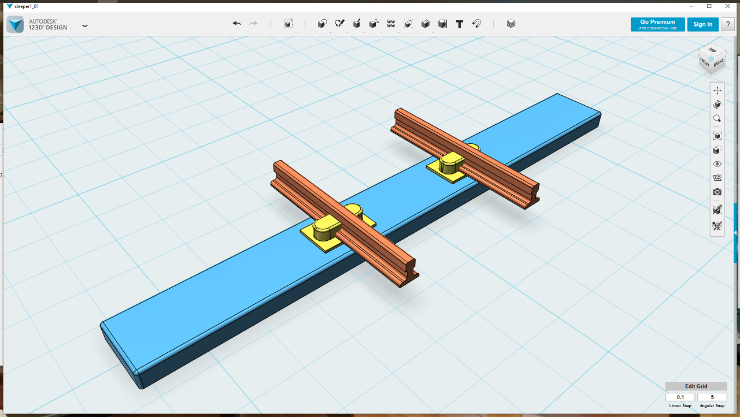Screen dimensions: 740x417
Task: Open the Transform tool
Action: (x=288, y=24)
